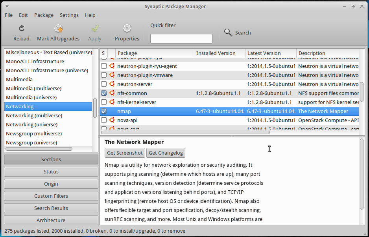Click Ubuntu logo icon beside nova-api
The height and width of the screenshot is (237, 369).
[x=112, y=120]
